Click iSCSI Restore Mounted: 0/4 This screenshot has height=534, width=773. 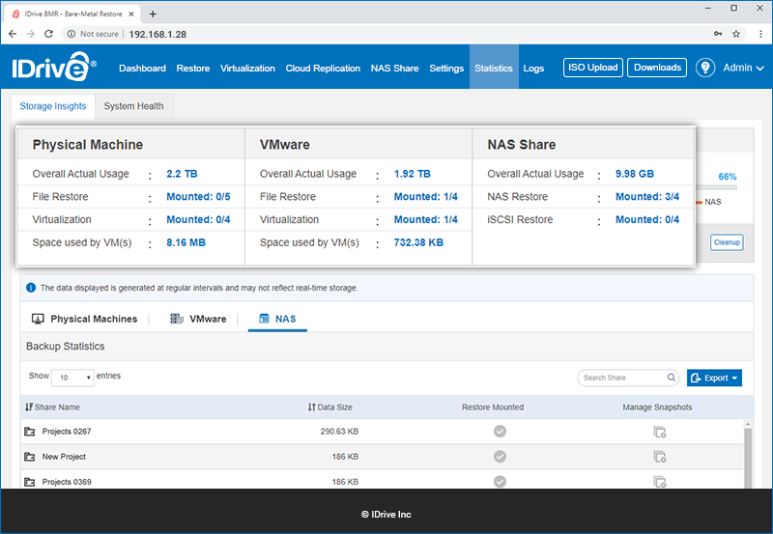(647, 219)
